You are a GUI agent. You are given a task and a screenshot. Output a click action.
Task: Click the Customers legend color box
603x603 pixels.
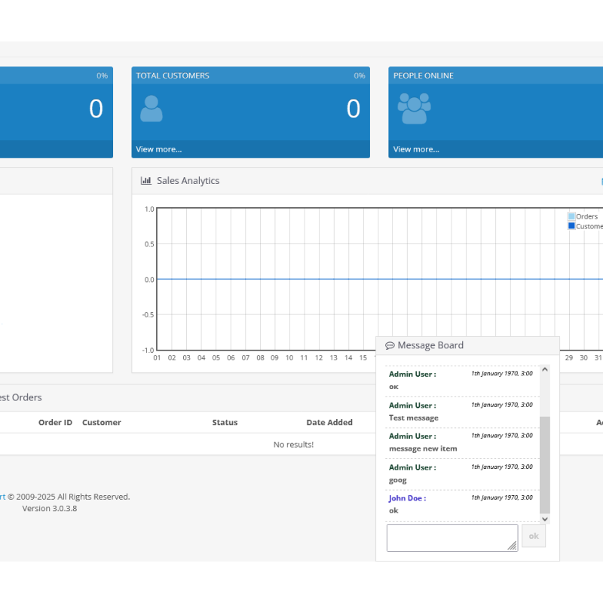pyautogui.click(x=571, y=226)
